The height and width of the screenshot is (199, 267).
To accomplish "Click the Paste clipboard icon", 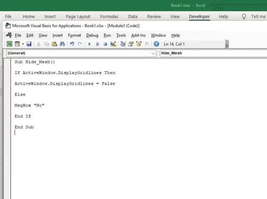I will (54, 44).
